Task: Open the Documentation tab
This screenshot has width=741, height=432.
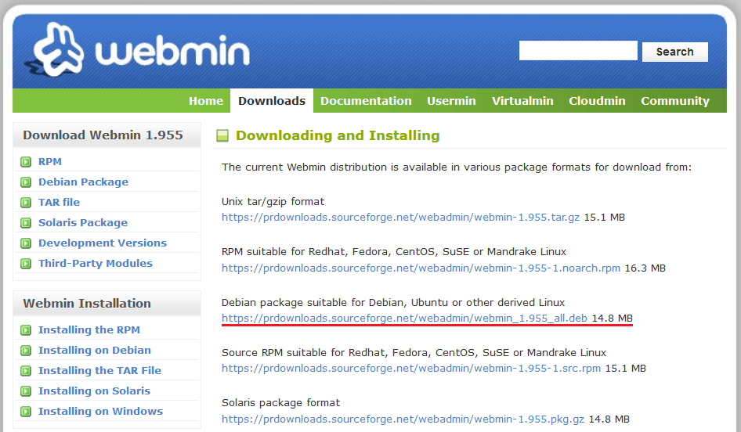Action: point(366,100)
